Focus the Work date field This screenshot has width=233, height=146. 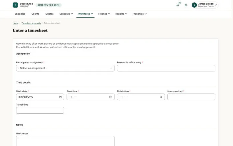40,97
